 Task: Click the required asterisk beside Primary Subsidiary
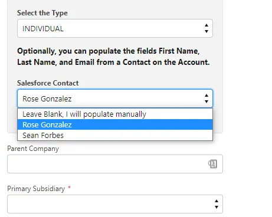click(x=69, y=188)
